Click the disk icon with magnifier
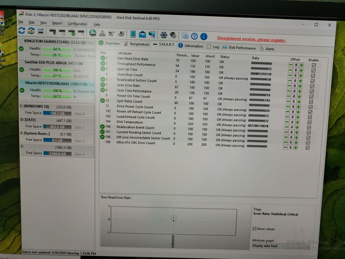The width and height of the screenshot is (345, 259). tap(81, 33)
